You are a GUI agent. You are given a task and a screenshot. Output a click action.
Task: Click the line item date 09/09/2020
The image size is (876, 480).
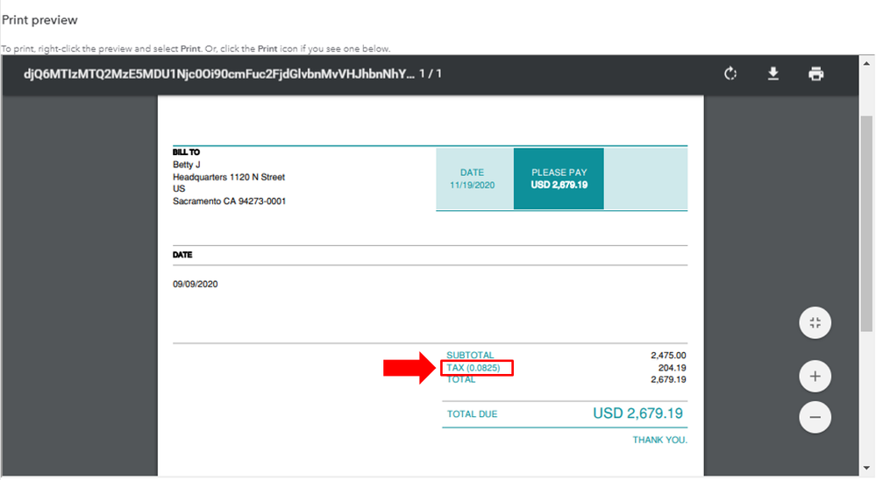tap(195, 284)
